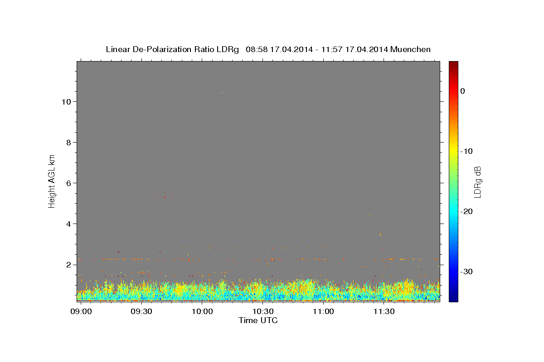Viewport: 544px width, 362px height.
Task: Click the red data points near 5.3 km height
Action: [164, 197]
